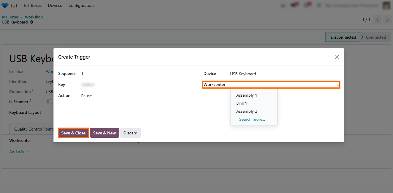The width and height of the screenshot is (393, 193).
Task: Open the Devices menu
Action: click(55, 5)
